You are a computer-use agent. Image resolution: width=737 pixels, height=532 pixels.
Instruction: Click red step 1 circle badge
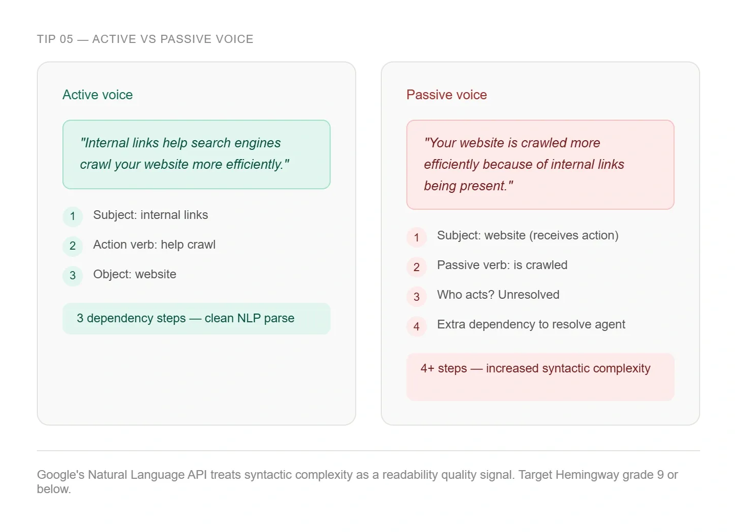pos(417,237)
